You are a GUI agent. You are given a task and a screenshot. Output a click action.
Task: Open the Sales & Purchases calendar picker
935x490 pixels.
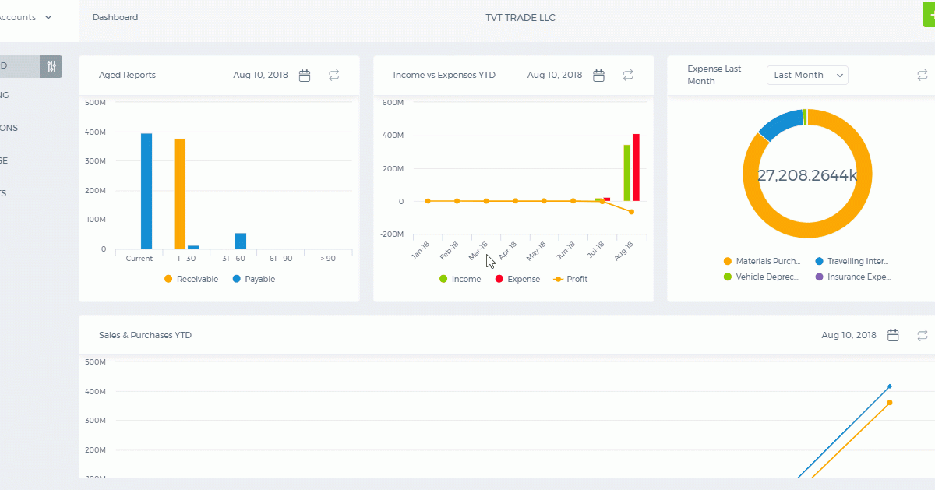(894, 335)
